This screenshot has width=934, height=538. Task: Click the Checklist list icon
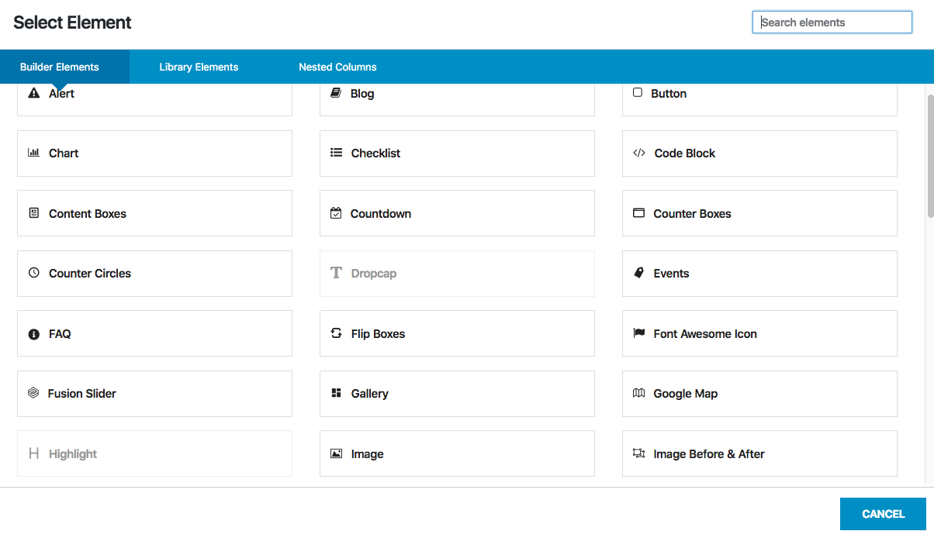(x=336, y=153)
